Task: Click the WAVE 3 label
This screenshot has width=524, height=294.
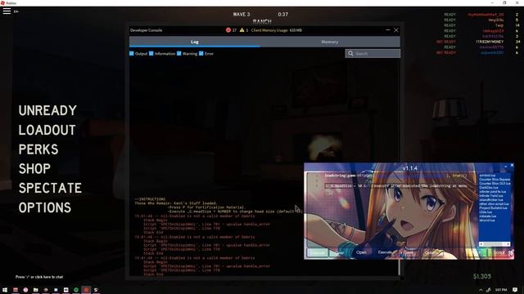Action: [242, 15]
